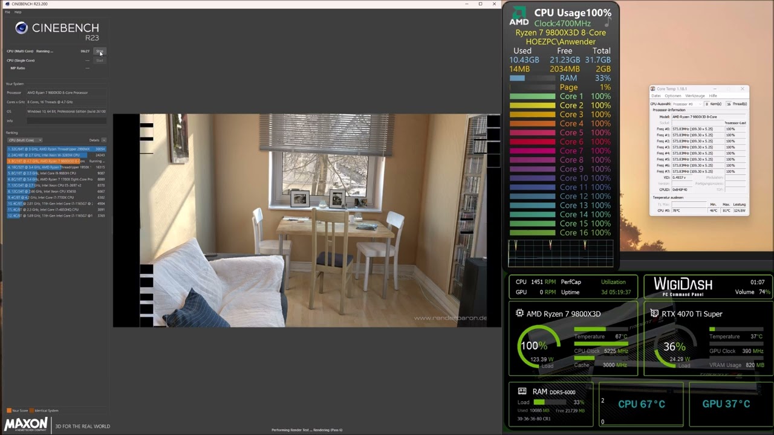Stop the running CPU Multi Core test

[100, 51]
